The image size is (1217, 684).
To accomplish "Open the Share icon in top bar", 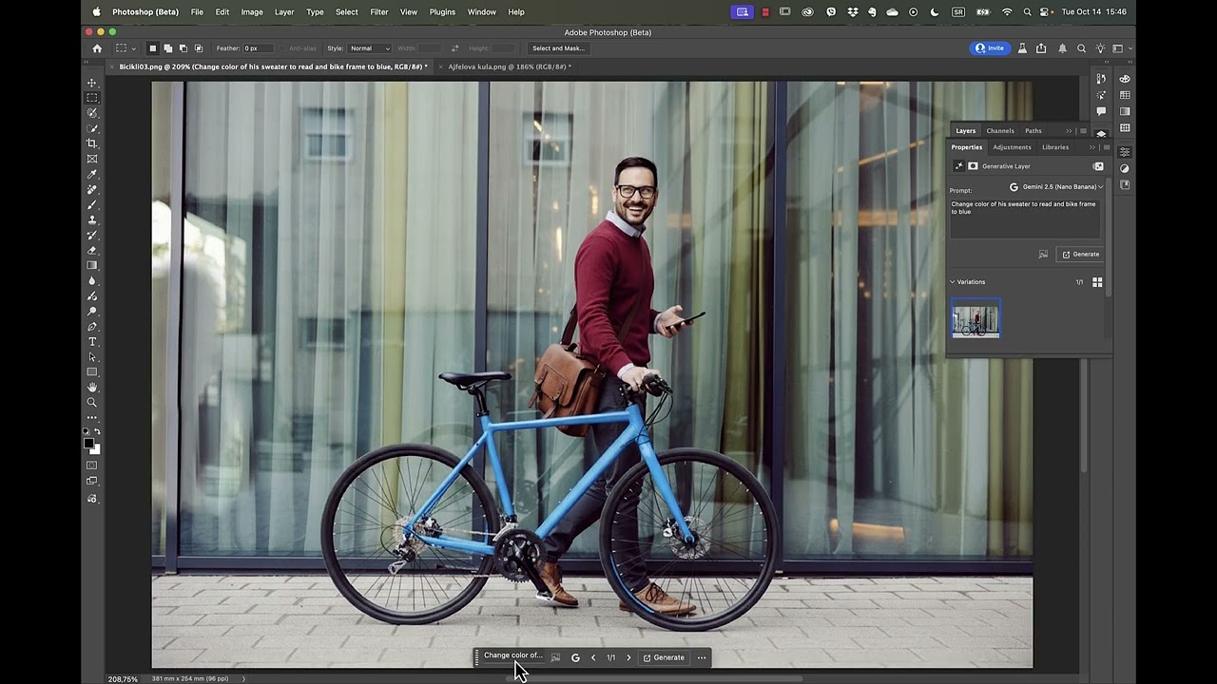I will pyautogui.click(x=1041, y=48).
